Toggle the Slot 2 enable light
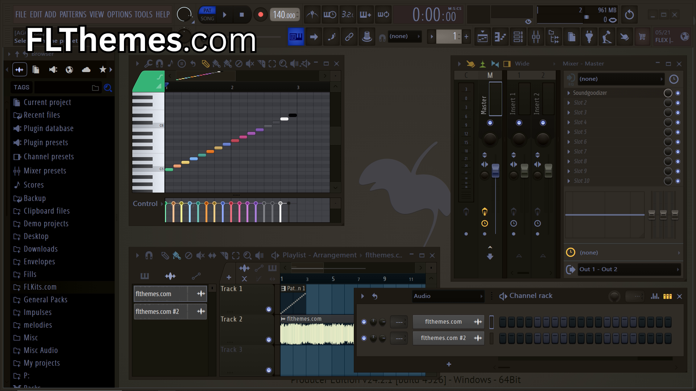Image resolution: width=696 pixels, height=391 pixels. pyautogui.click(x=678, y=103)
